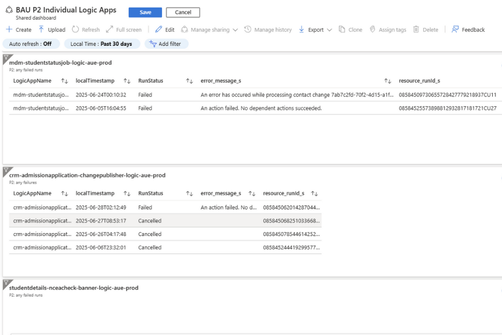This screenshot has width=502, height=335.
Task: Enter Full screen mode
Action: pos(124,30)
